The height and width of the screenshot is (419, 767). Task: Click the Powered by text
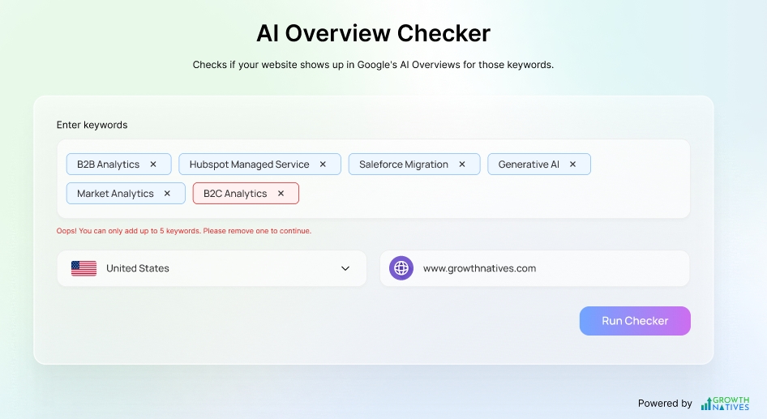pyautogui.click(x=665, y=404)
